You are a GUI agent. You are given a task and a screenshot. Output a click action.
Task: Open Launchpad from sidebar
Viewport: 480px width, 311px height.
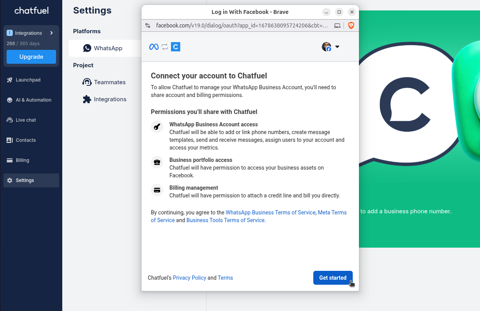tap(28, 80)
